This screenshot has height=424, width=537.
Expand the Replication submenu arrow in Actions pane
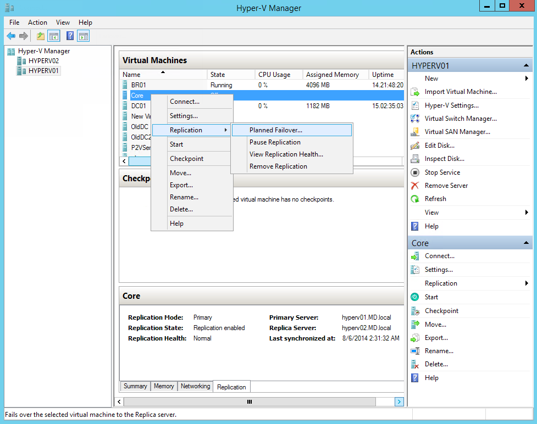tap(527, 283)
